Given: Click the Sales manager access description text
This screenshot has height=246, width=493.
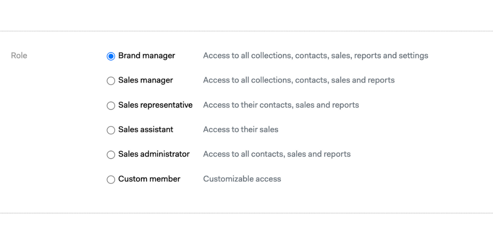Looking at the screenshot, I should [299, 80].
